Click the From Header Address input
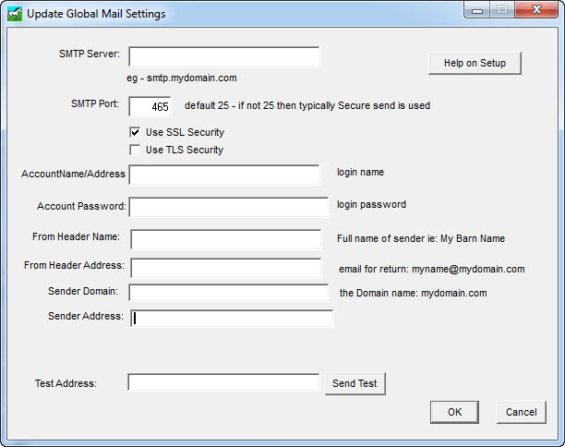The image size is (565, 447). pyautogui.click(x=225, y=268)
